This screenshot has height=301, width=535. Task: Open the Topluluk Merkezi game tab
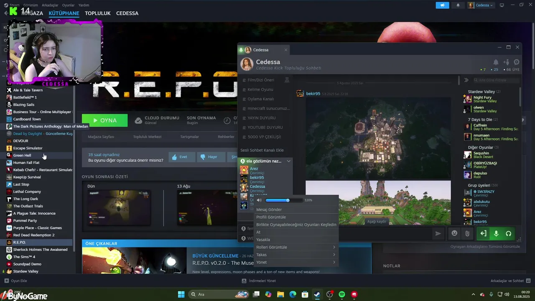click(x=147, y=137)
